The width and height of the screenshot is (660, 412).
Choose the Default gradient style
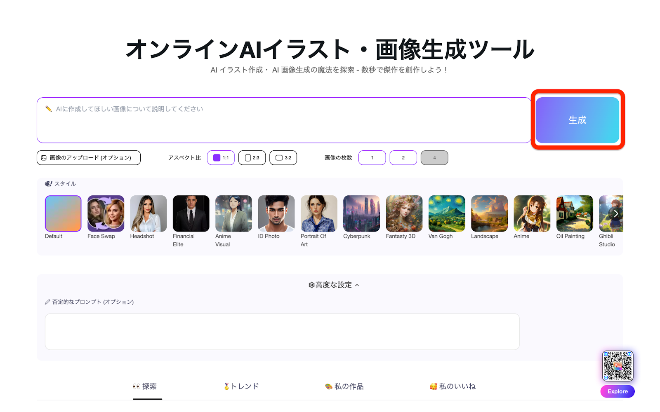pos(63,213)
